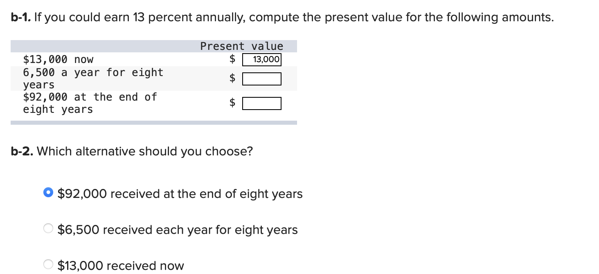Viewport: 599px width, 274px height.
Task: Choose the $13,000 received now alternative
Action: 48,265
